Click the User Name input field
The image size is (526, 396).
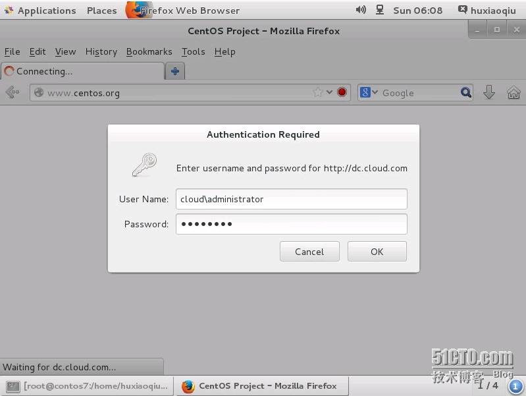pyautogui.click(x=291, y=199)
